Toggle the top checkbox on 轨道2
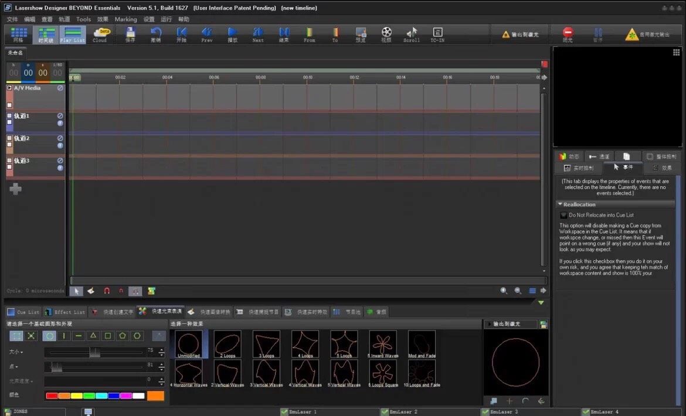This screenshot has height=416, width=686. pos(9,138)
